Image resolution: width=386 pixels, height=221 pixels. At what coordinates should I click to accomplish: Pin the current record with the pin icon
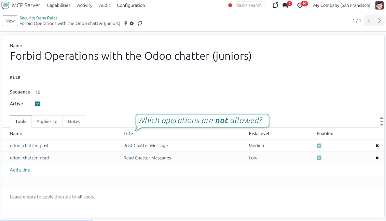pos(126,23)
